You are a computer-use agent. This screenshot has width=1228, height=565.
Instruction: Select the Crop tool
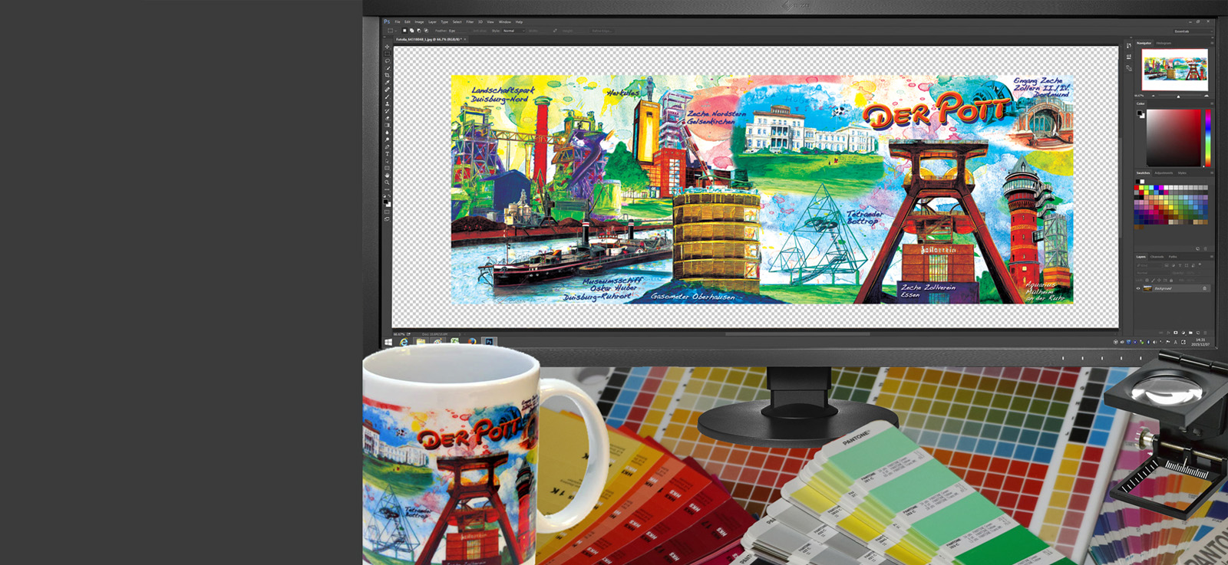click(388, 75)
